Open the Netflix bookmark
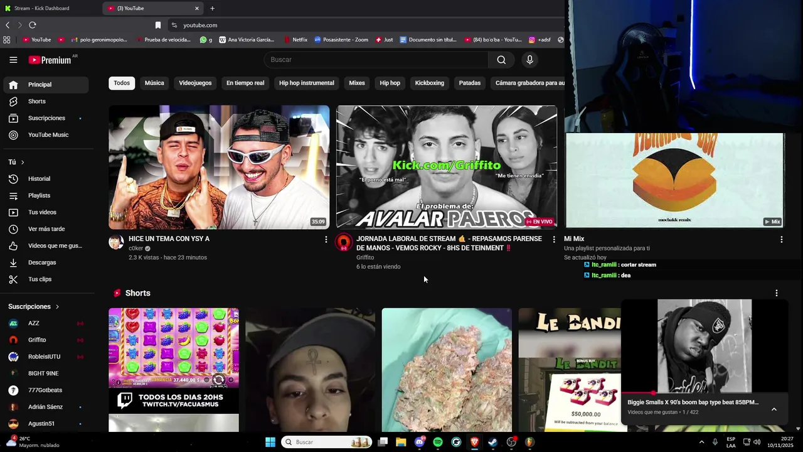 [295, 40]
